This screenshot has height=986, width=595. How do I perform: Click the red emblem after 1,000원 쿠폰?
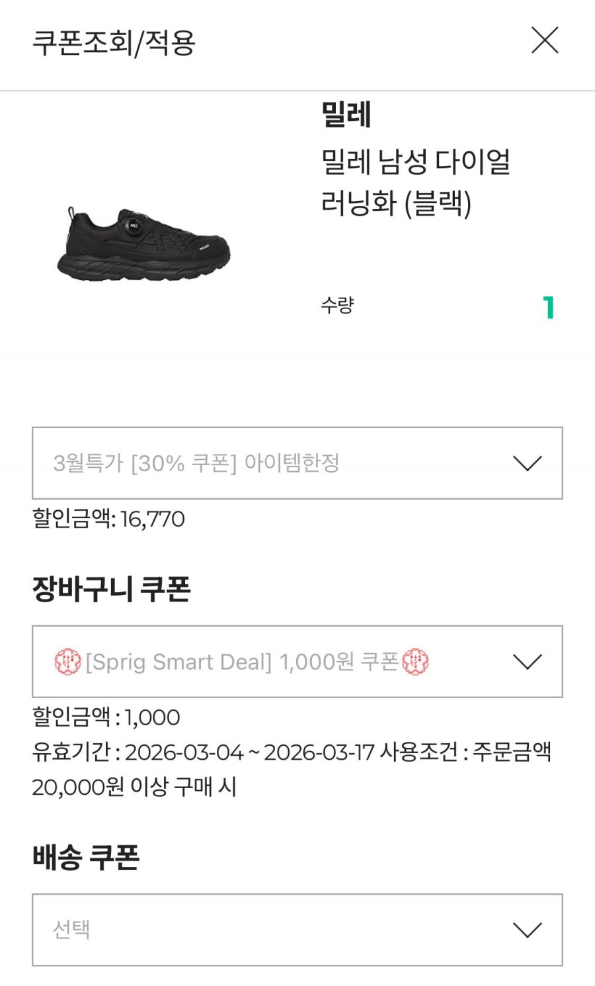tap(415, 662)
